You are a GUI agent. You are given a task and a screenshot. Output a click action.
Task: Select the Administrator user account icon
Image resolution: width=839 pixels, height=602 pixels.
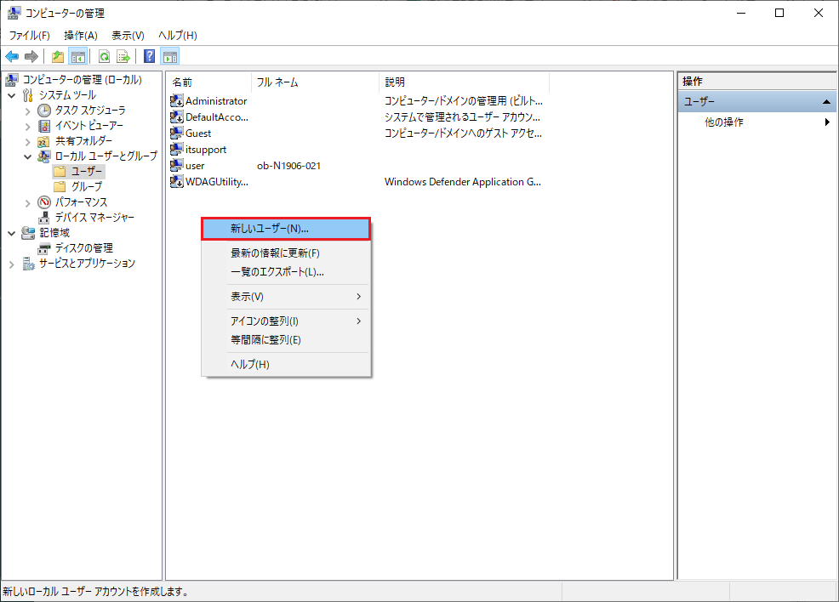[177, 101]
